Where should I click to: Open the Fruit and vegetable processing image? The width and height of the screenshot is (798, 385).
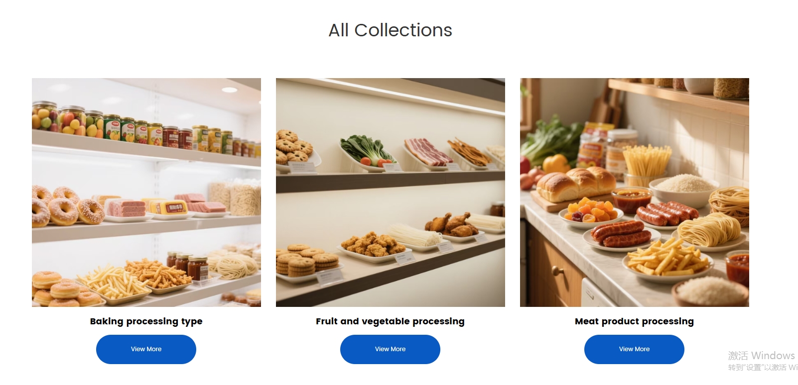pos(391,192)
